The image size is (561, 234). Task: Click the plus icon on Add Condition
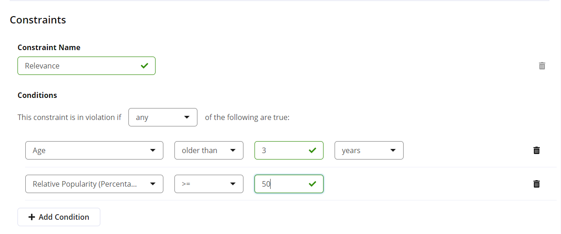(32, 217)
